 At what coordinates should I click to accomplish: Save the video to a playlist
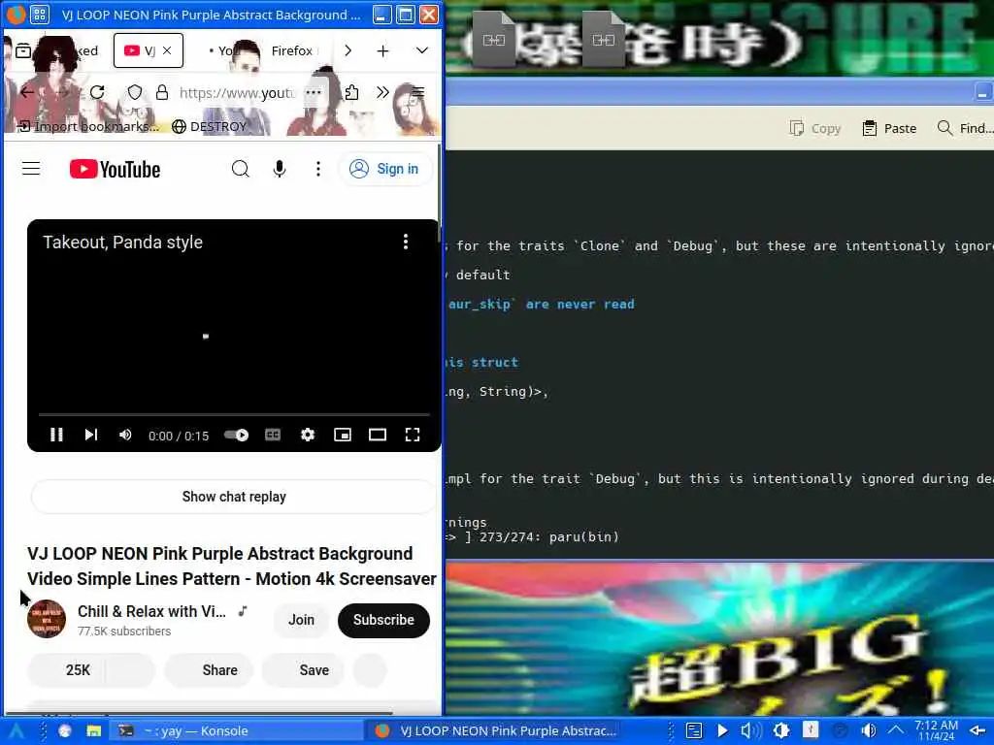pyautogui.click(x=303, y=670)
